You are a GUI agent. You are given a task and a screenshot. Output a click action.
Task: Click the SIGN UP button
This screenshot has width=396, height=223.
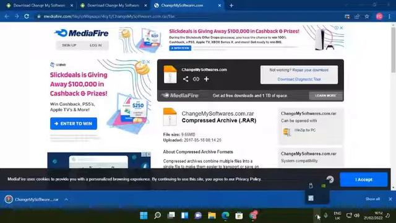[69, 45]
